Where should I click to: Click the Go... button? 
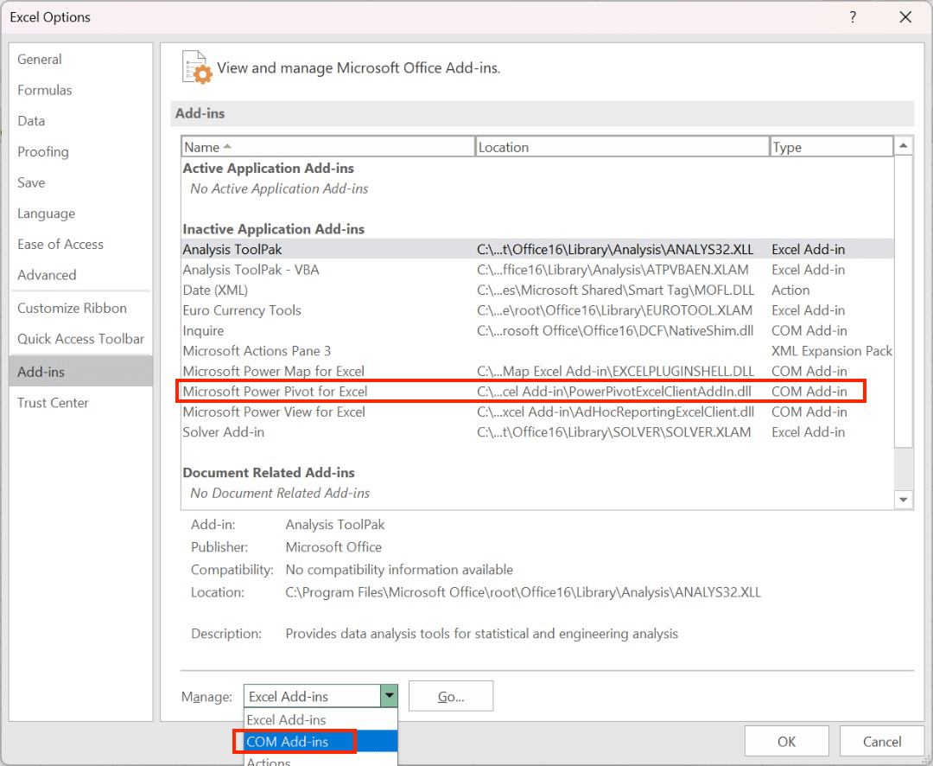tap(451, 696)
